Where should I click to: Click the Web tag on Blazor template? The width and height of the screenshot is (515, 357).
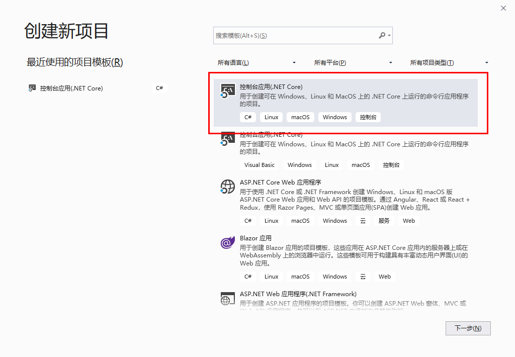point(385,277)
